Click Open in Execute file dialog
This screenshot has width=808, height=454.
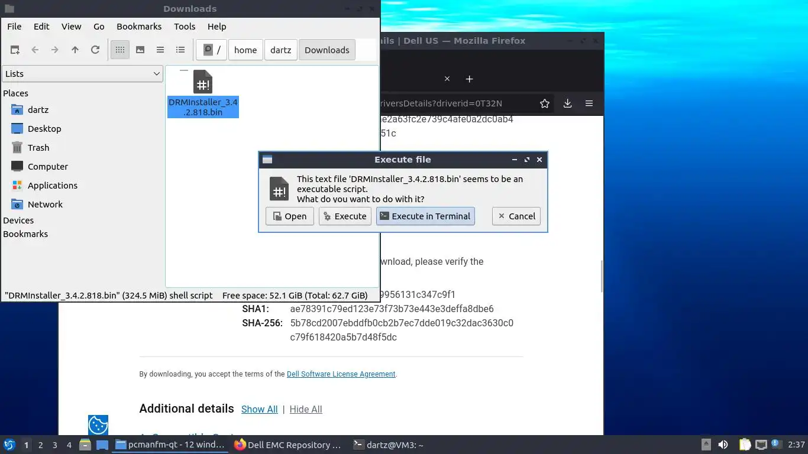(290, 216)
